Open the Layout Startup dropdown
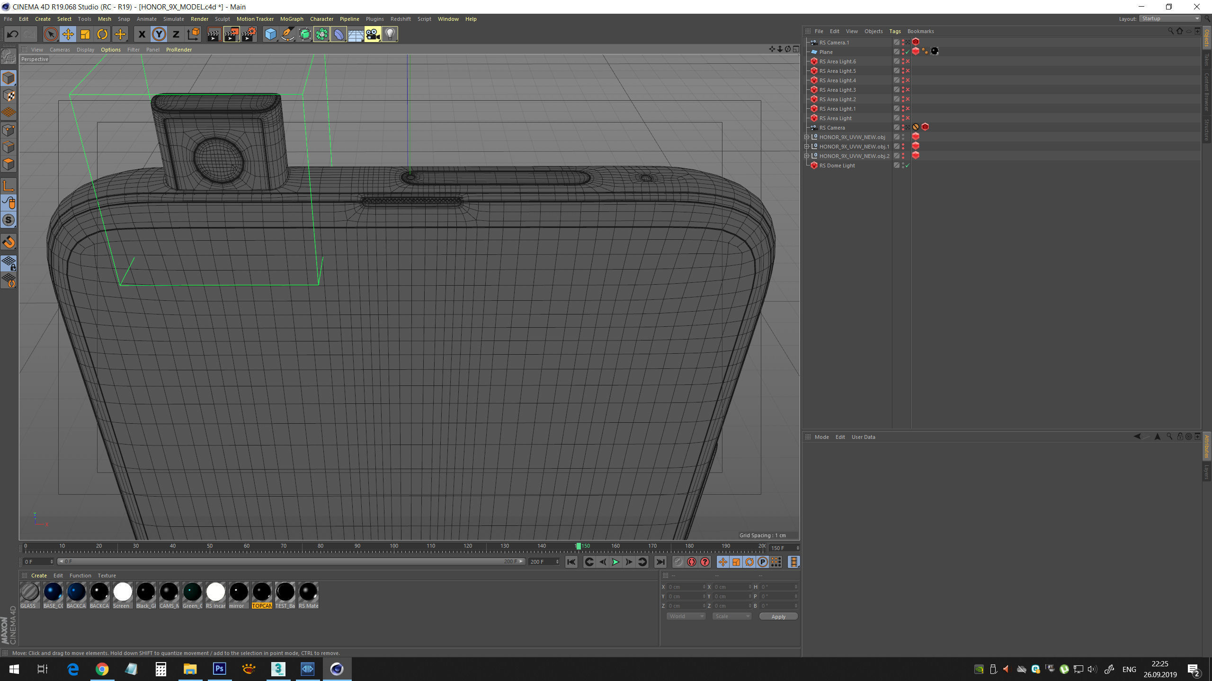The width and height of the screenshot is (1212, 681). (x=1170, y=19)
